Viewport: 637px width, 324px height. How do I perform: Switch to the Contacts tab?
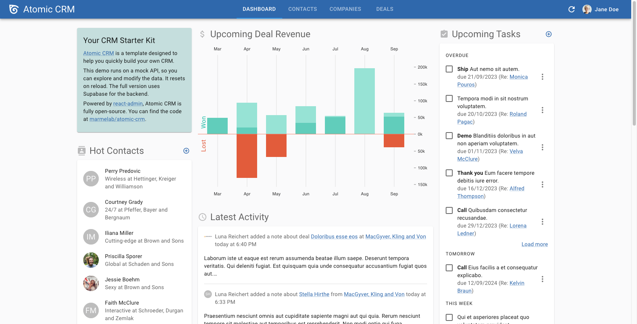[x=302, y=9]
